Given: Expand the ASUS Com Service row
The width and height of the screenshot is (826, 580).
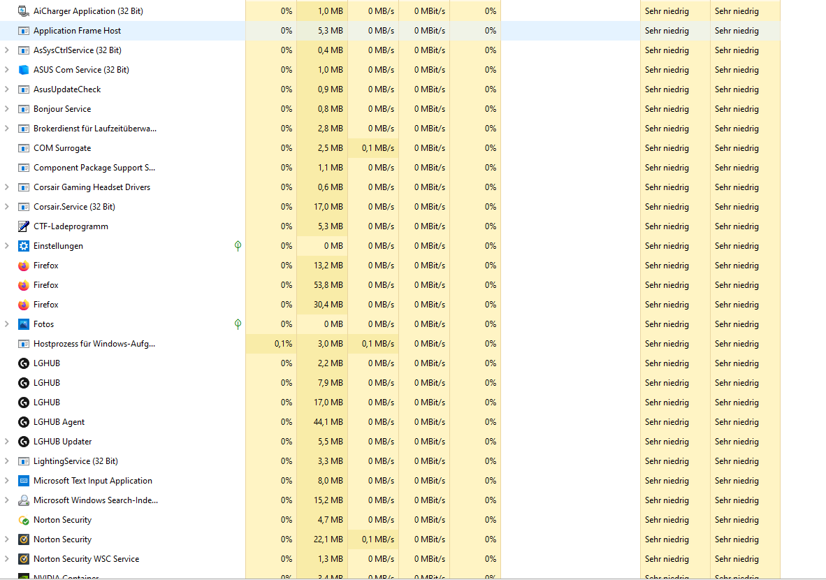Looking at the screenshot, I should 6,70.
